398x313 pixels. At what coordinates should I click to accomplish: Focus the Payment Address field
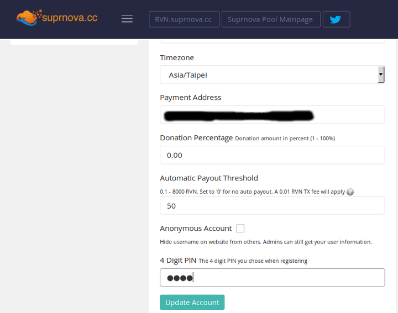pyautogui.click(x=272, y=115)
